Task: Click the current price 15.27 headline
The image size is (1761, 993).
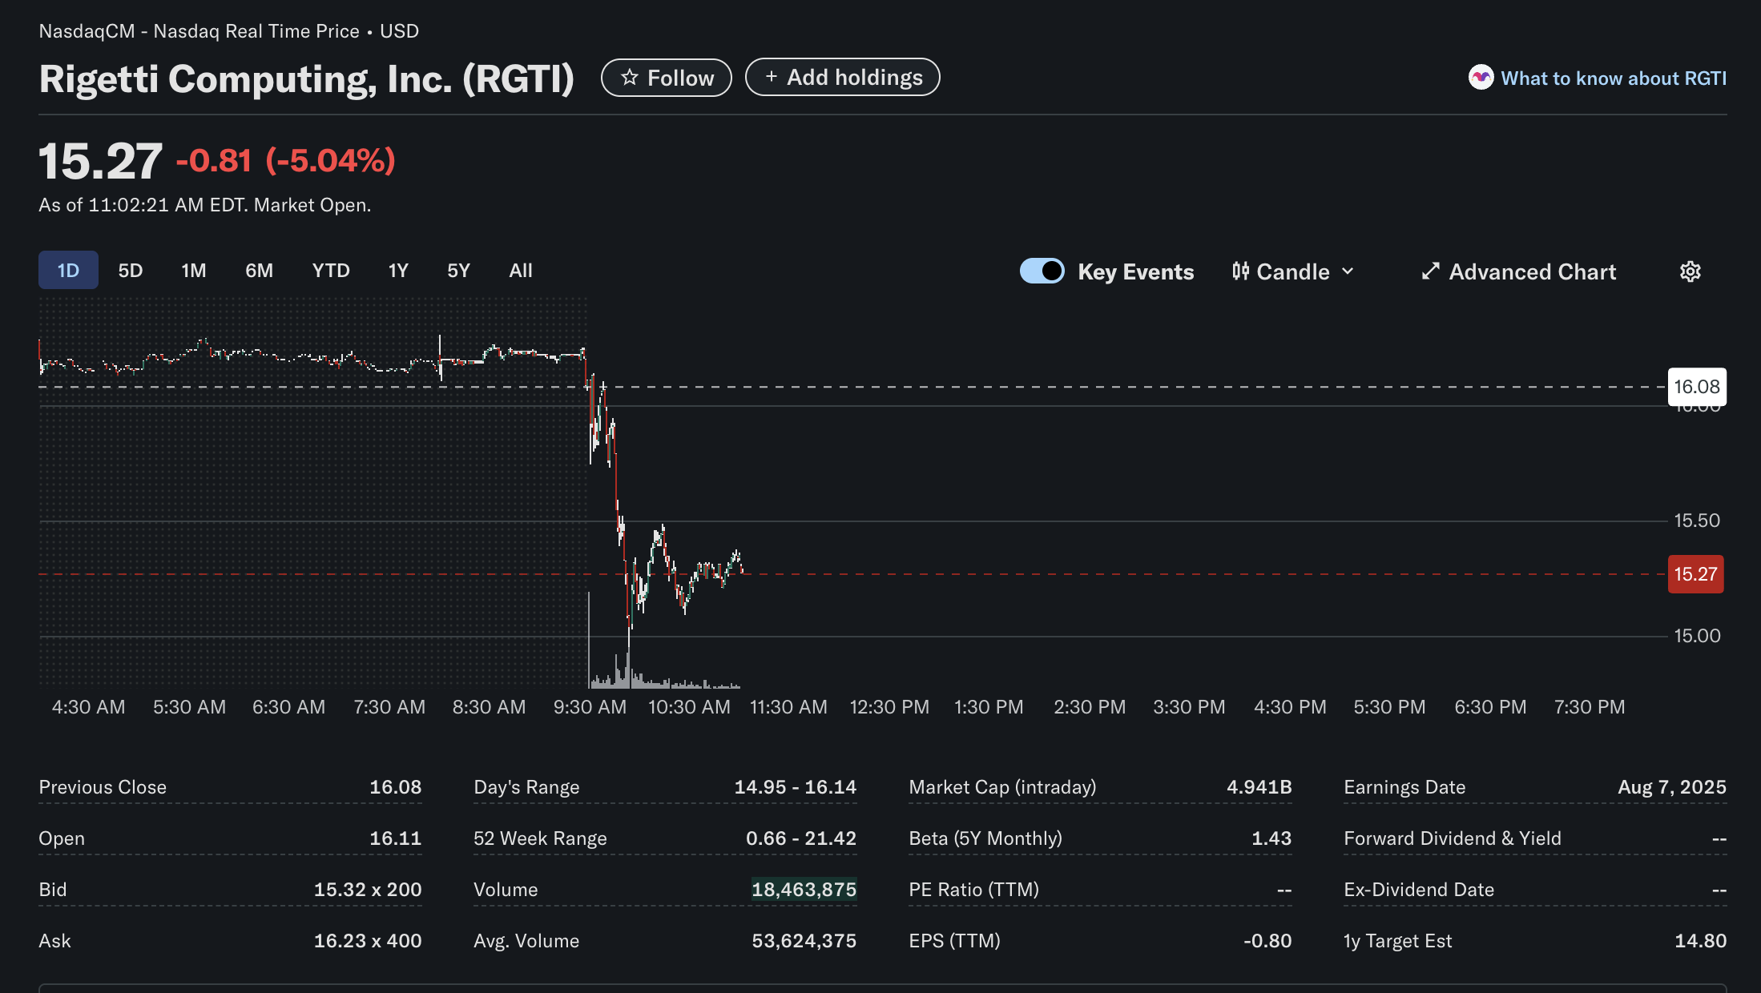Action: pyautogui.click(x=100, y=161)
